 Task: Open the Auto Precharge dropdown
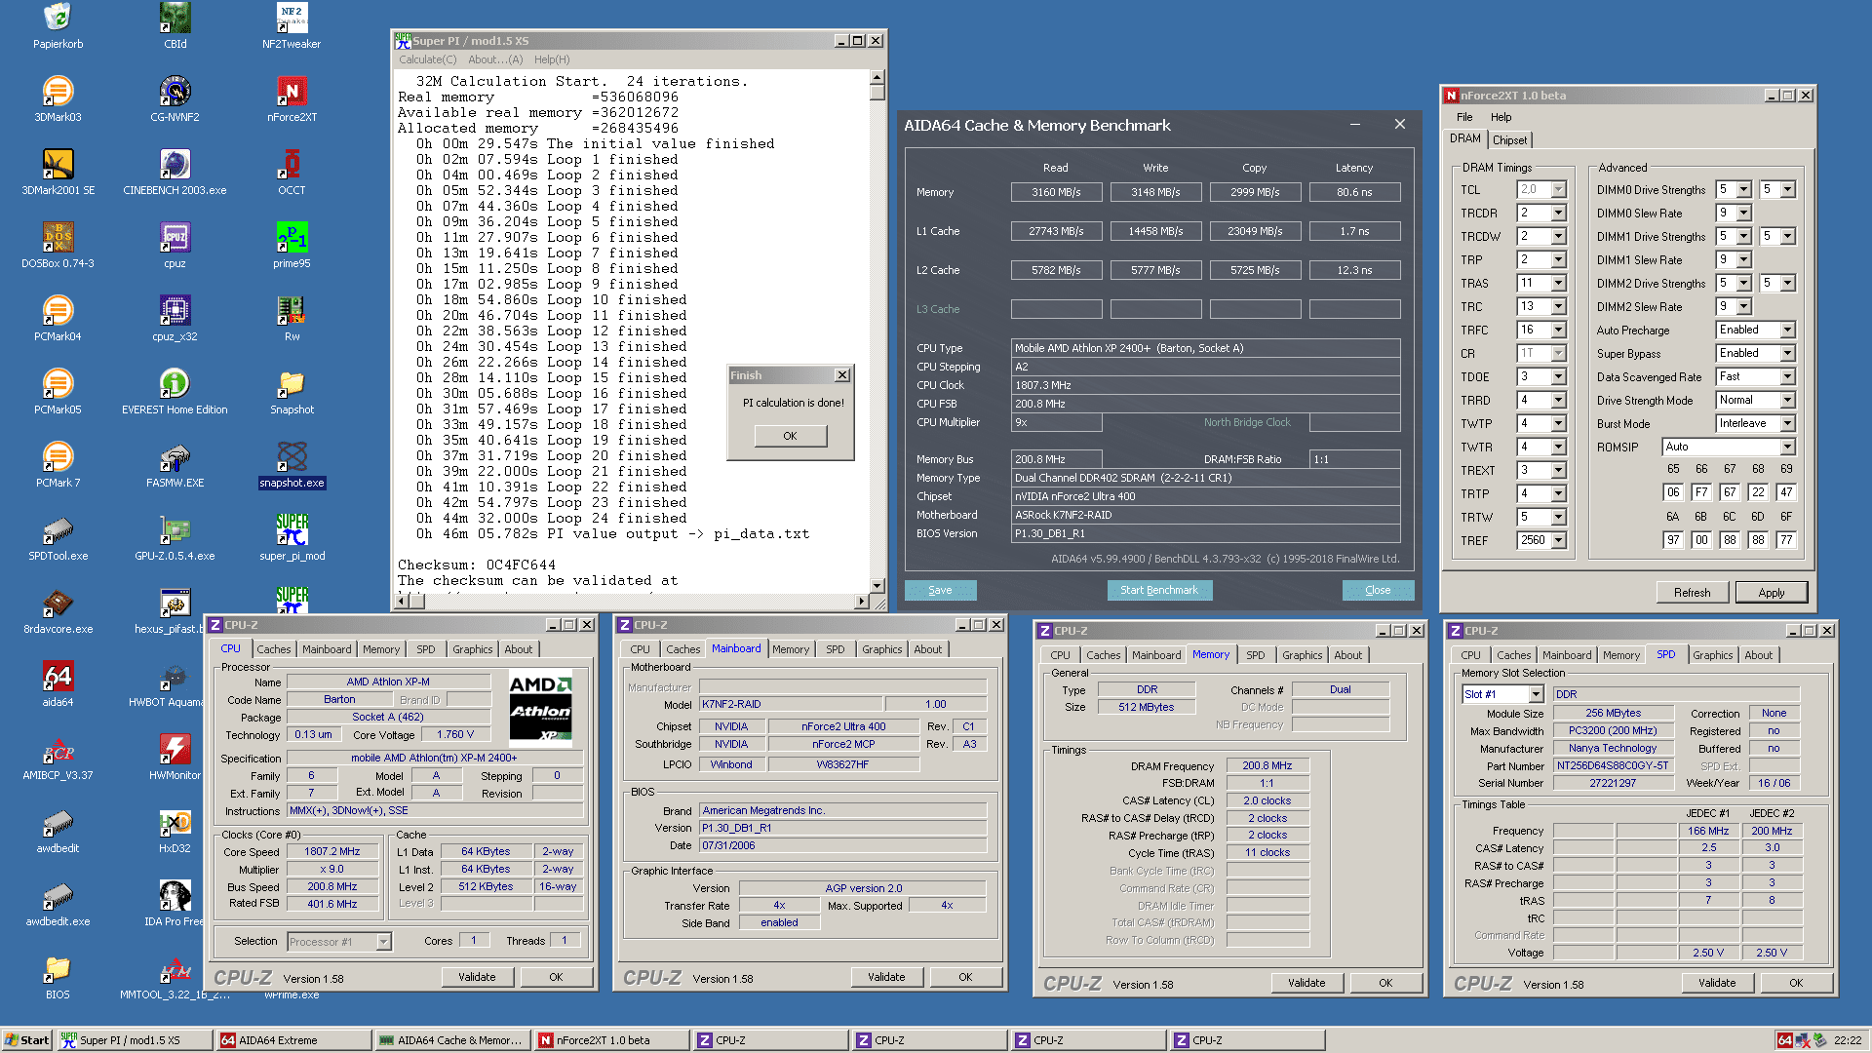pyautogui.click(x=1787, y=331)
